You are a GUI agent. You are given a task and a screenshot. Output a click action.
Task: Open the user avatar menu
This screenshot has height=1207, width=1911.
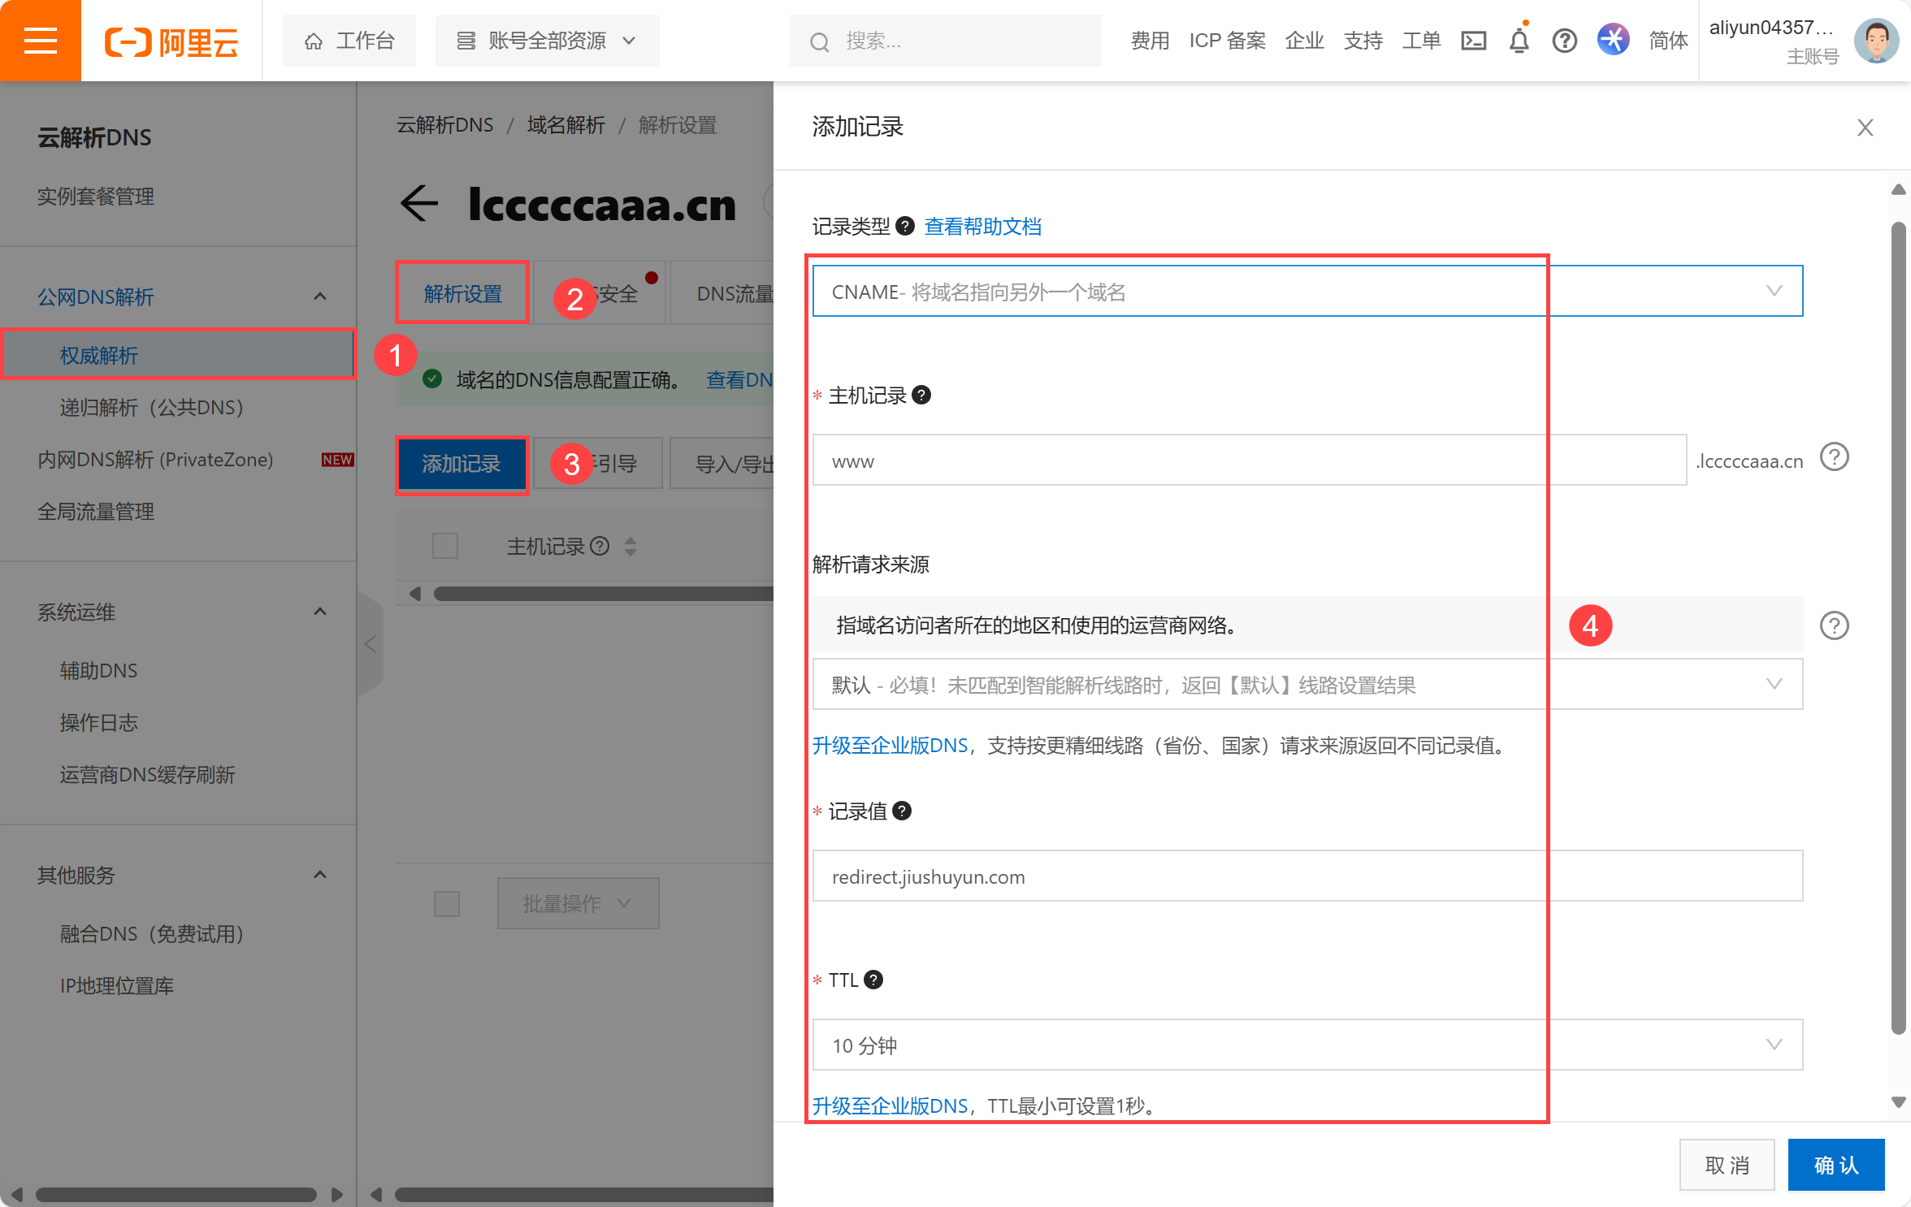tap(1876, 41)
